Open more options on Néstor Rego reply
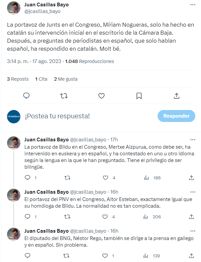The image size is (201, 262). [x=193, y=231]
